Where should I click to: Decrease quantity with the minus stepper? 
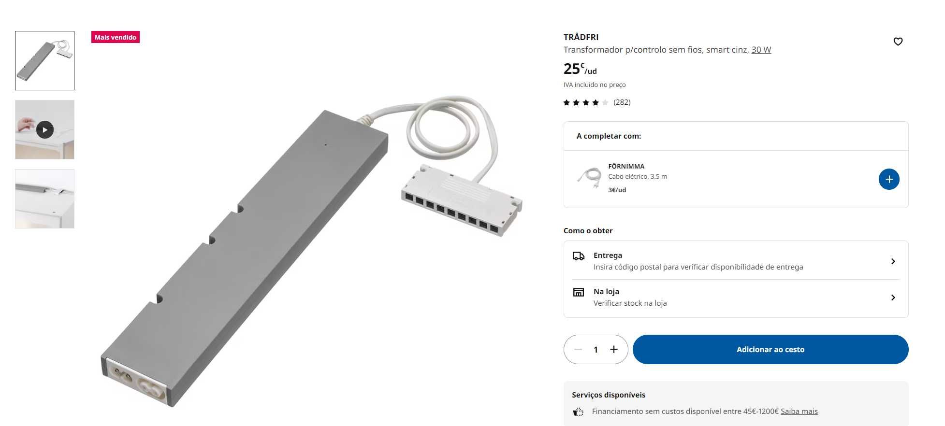pyautogui.click(x=578, y=349)
